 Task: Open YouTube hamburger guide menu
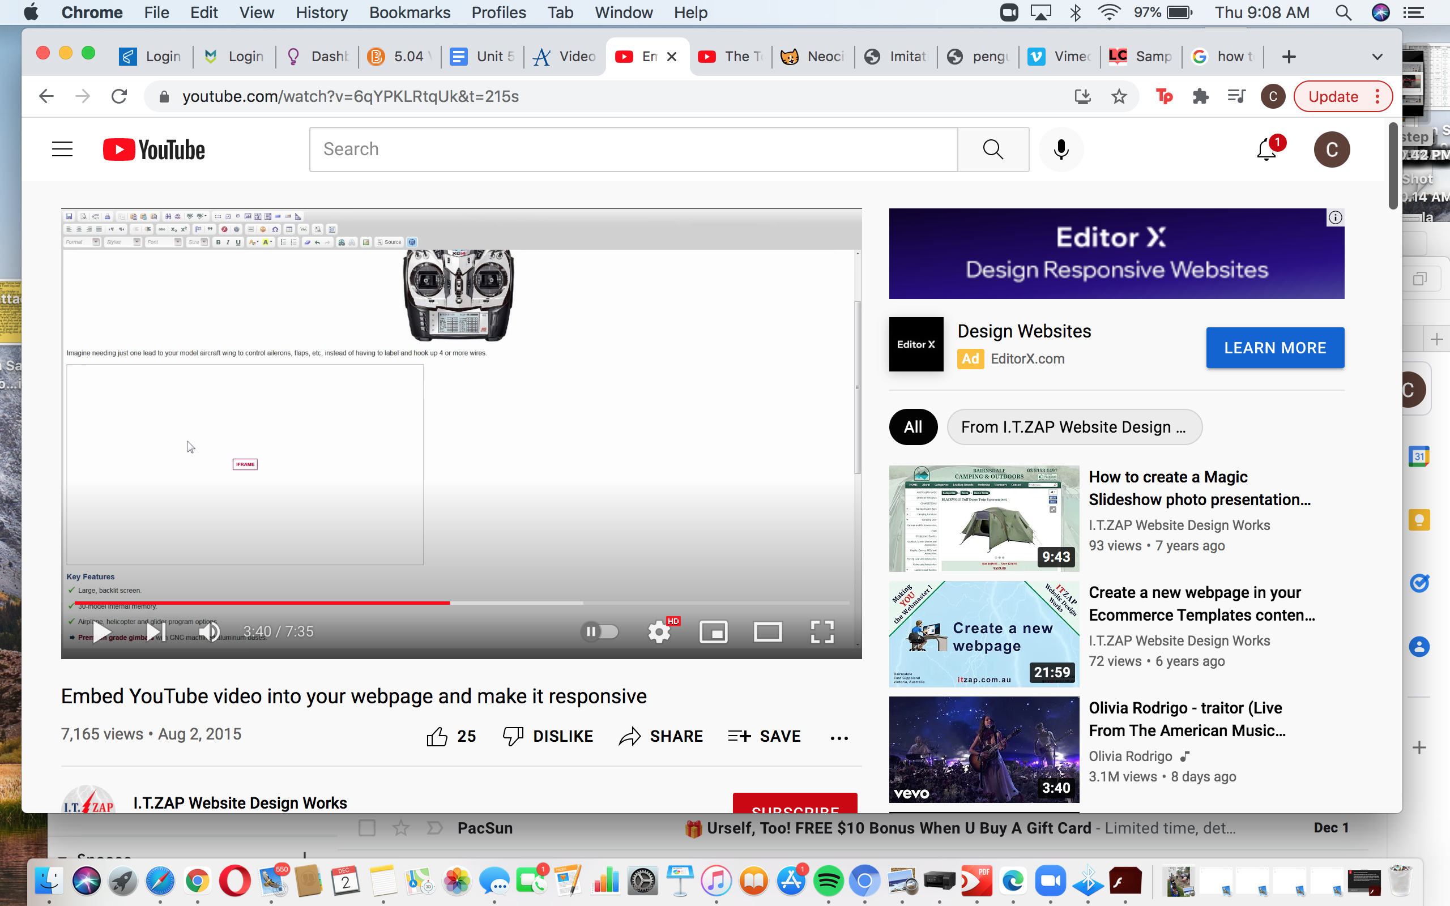62,149
